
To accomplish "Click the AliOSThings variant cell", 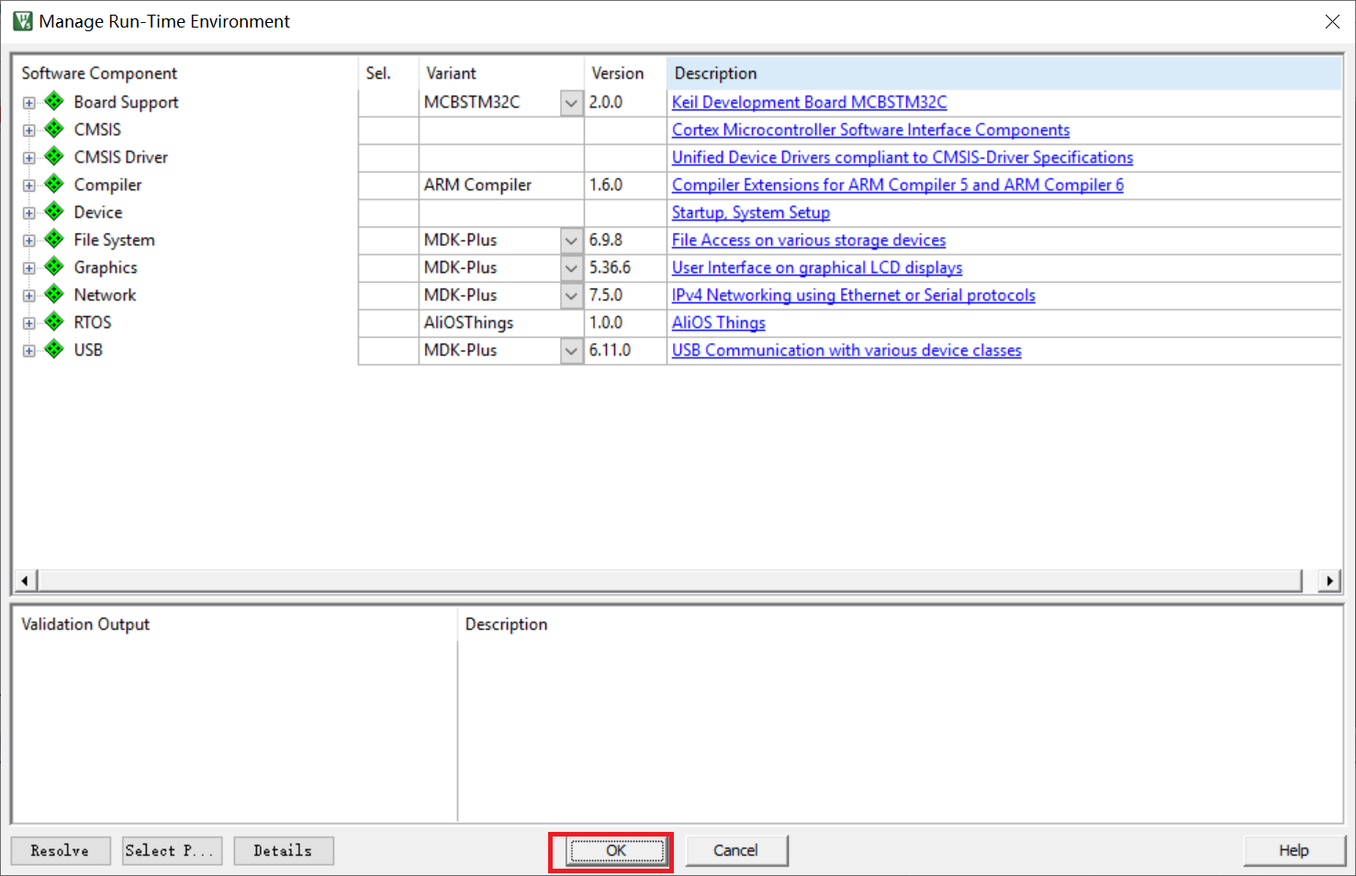I will point(501,322).
